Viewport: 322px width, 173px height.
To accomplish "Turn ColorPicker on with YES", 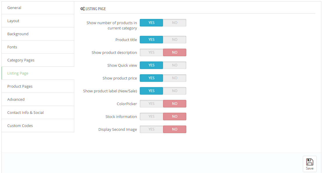I will click(152, 104).
